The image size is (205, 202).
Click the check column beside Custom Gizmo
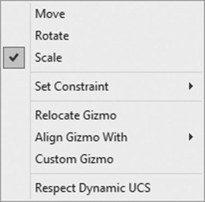click(x=14, y=159)
